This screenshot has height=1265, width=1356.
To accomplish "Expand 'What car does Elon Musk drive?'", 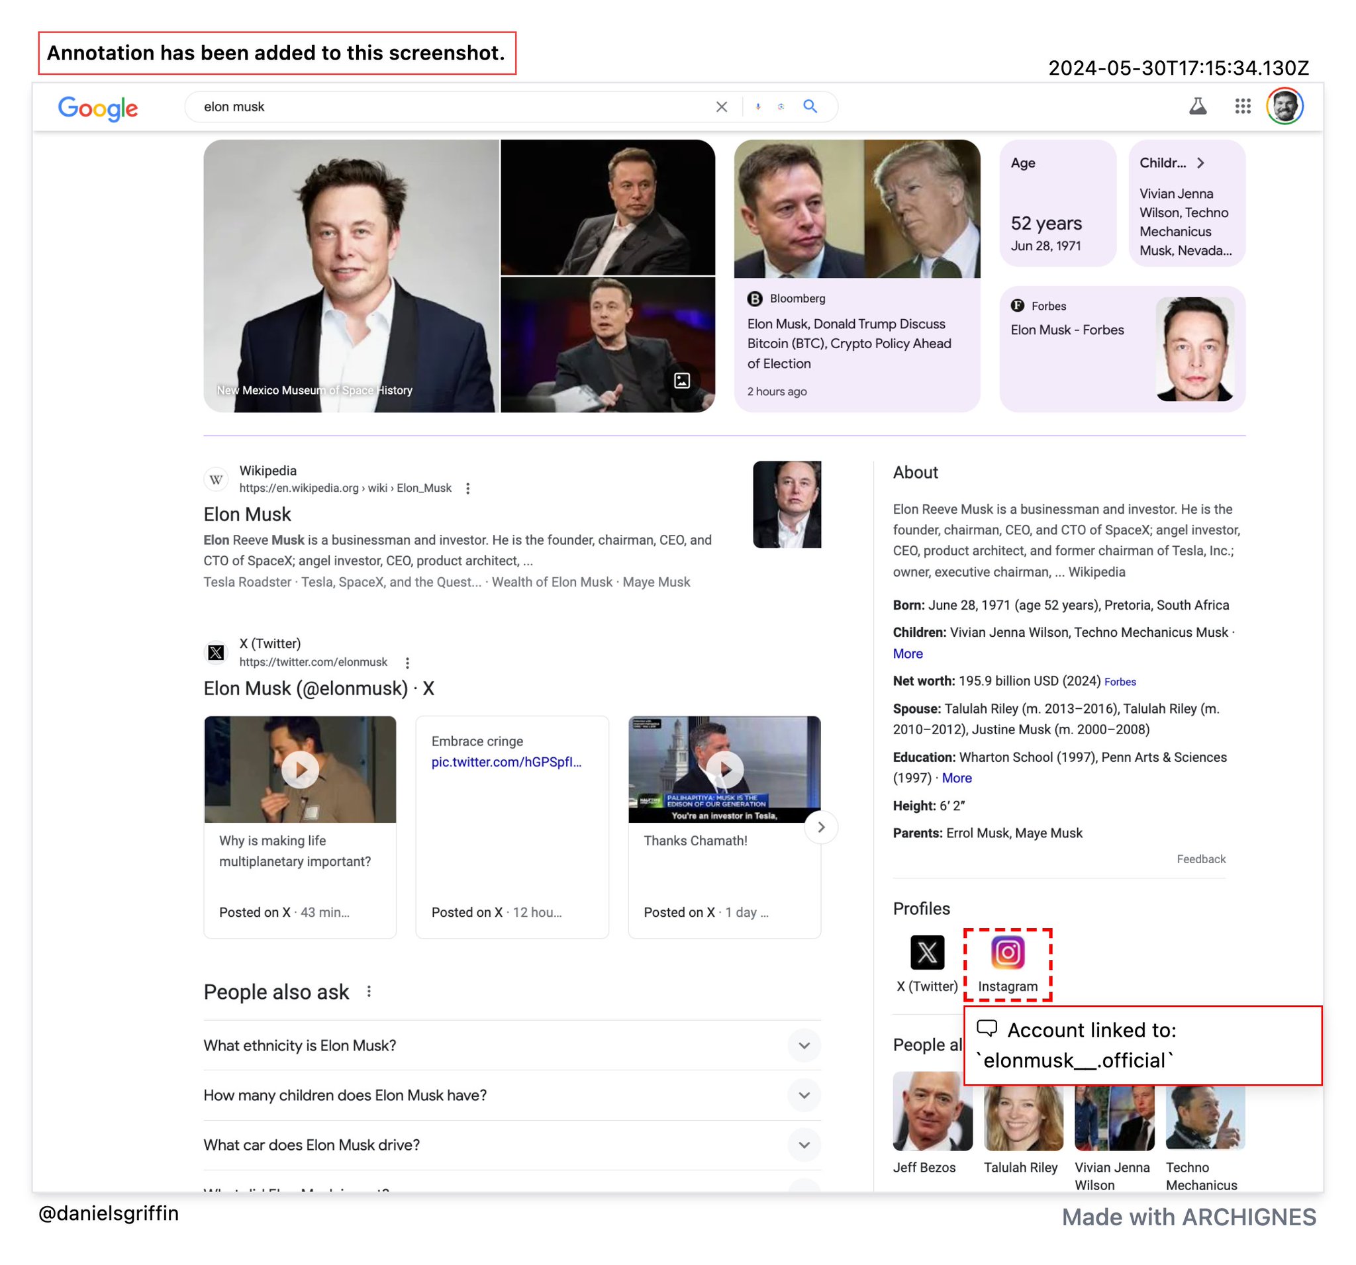I will (512, 1145).
